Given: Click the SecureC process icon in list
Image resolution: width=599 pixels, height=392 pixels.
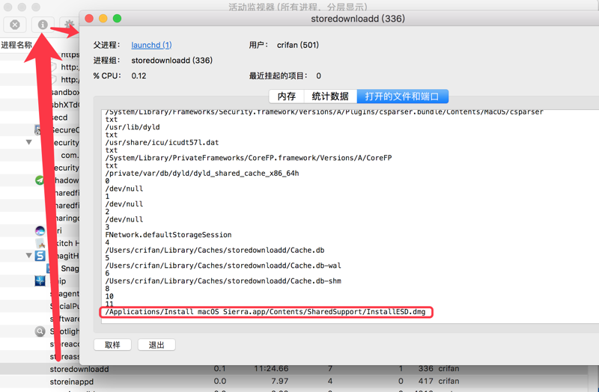Looking at the screenshot, I should point(38,129).
